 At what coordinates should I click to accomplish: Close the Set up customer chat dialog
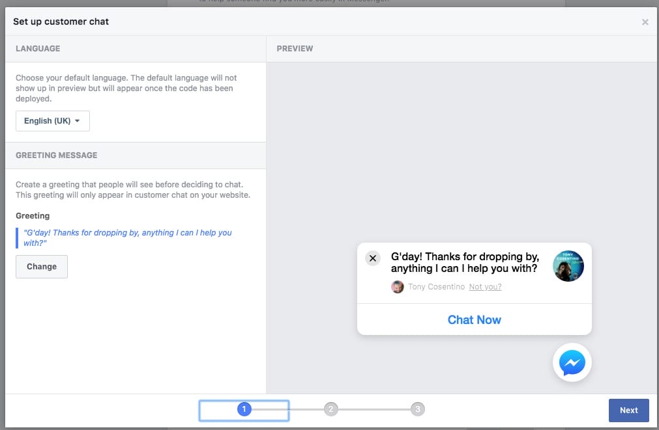pyautogui.click(x=645, y=21)
